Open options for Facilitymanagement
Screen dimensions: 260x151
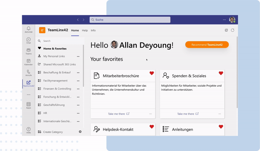point(78,81)
